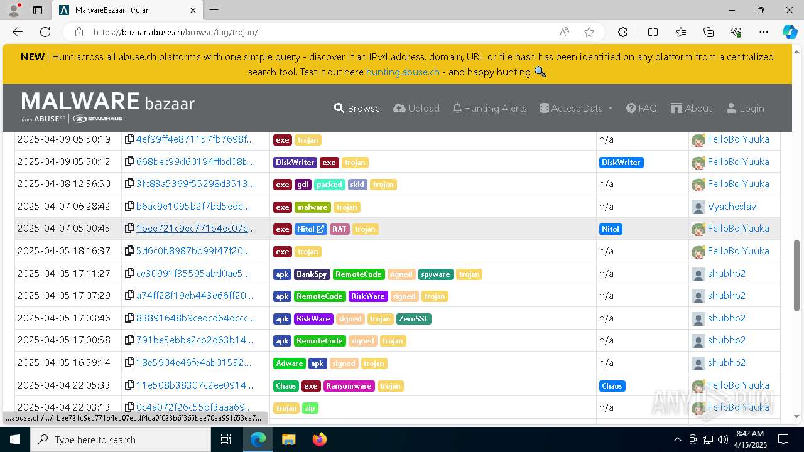
Task: Click the RAT tag
Action: (x=340, y=229)
